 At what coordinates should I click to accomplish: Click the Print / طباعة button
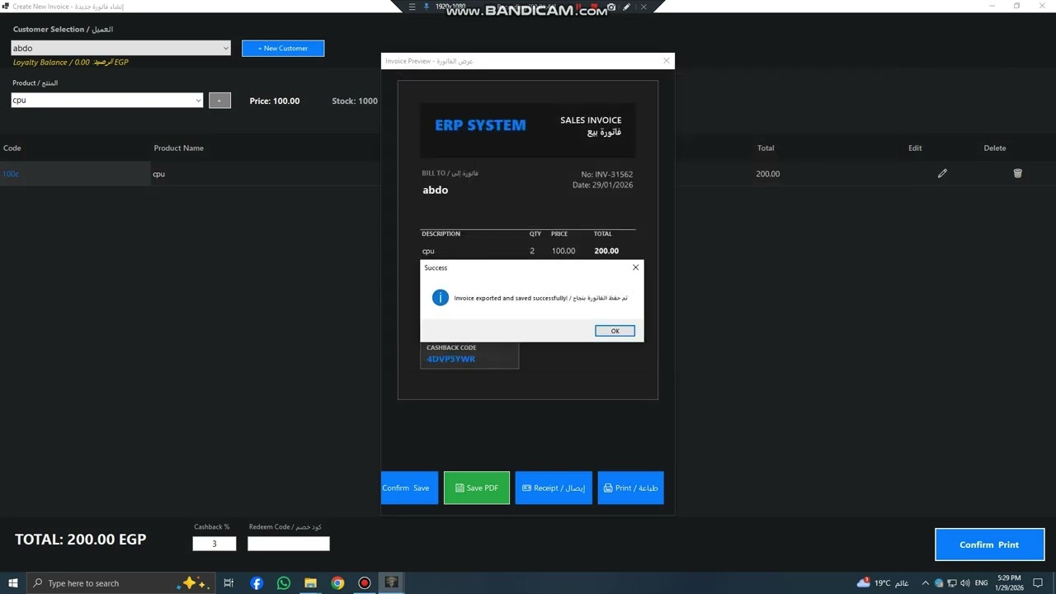tap(631, 488)
